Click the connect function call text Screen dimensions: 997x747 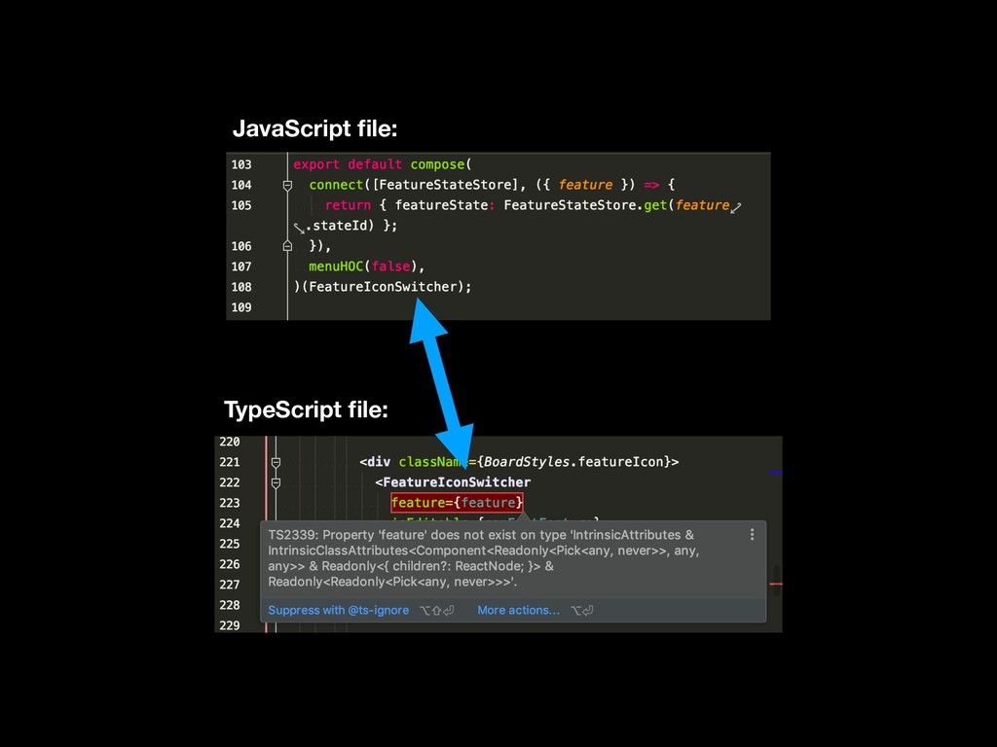pos(336,185)
